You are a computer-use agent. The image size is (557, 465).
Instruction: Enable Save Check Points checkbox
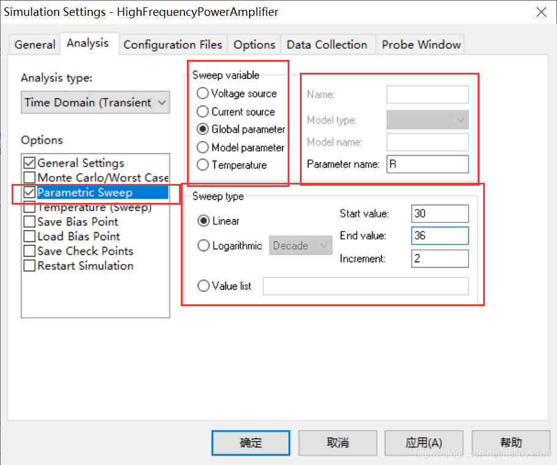tap(29, 251)
